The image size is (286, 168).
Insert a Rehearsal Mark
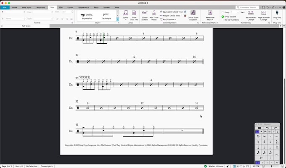[x=210, y=15]
